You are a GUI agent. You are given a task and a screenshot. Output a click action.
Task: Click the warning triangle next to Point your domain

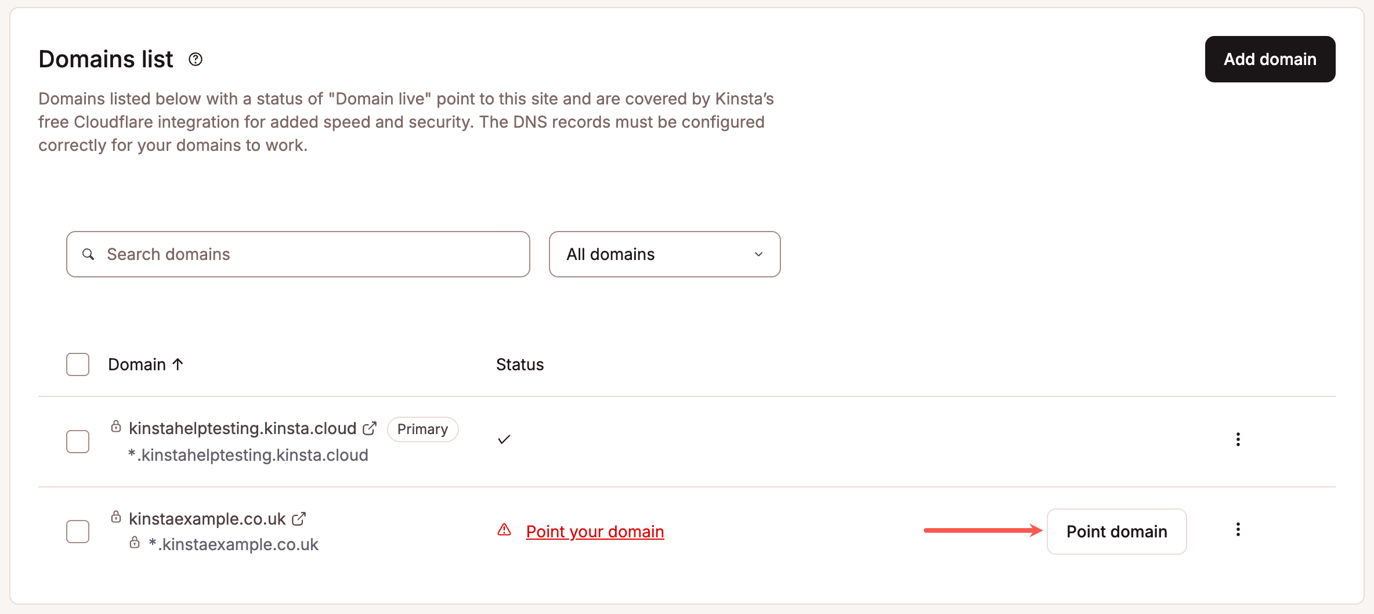pyautogui.click(x=504, y=530)
